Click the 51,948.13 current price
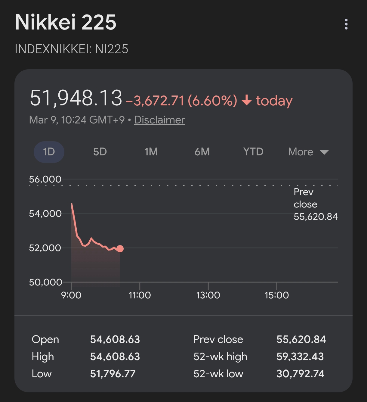 76,98
